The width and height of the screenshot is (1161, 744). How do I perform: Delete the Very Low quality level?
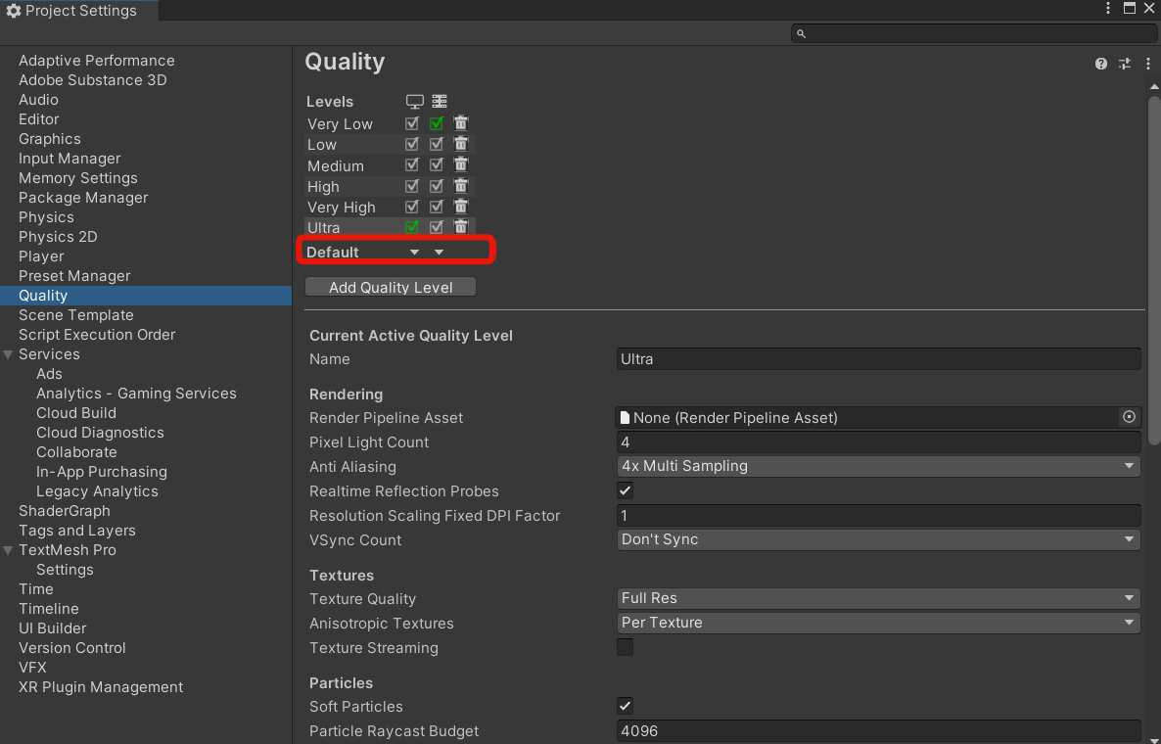pyautogui.click(x=461, y=123)
